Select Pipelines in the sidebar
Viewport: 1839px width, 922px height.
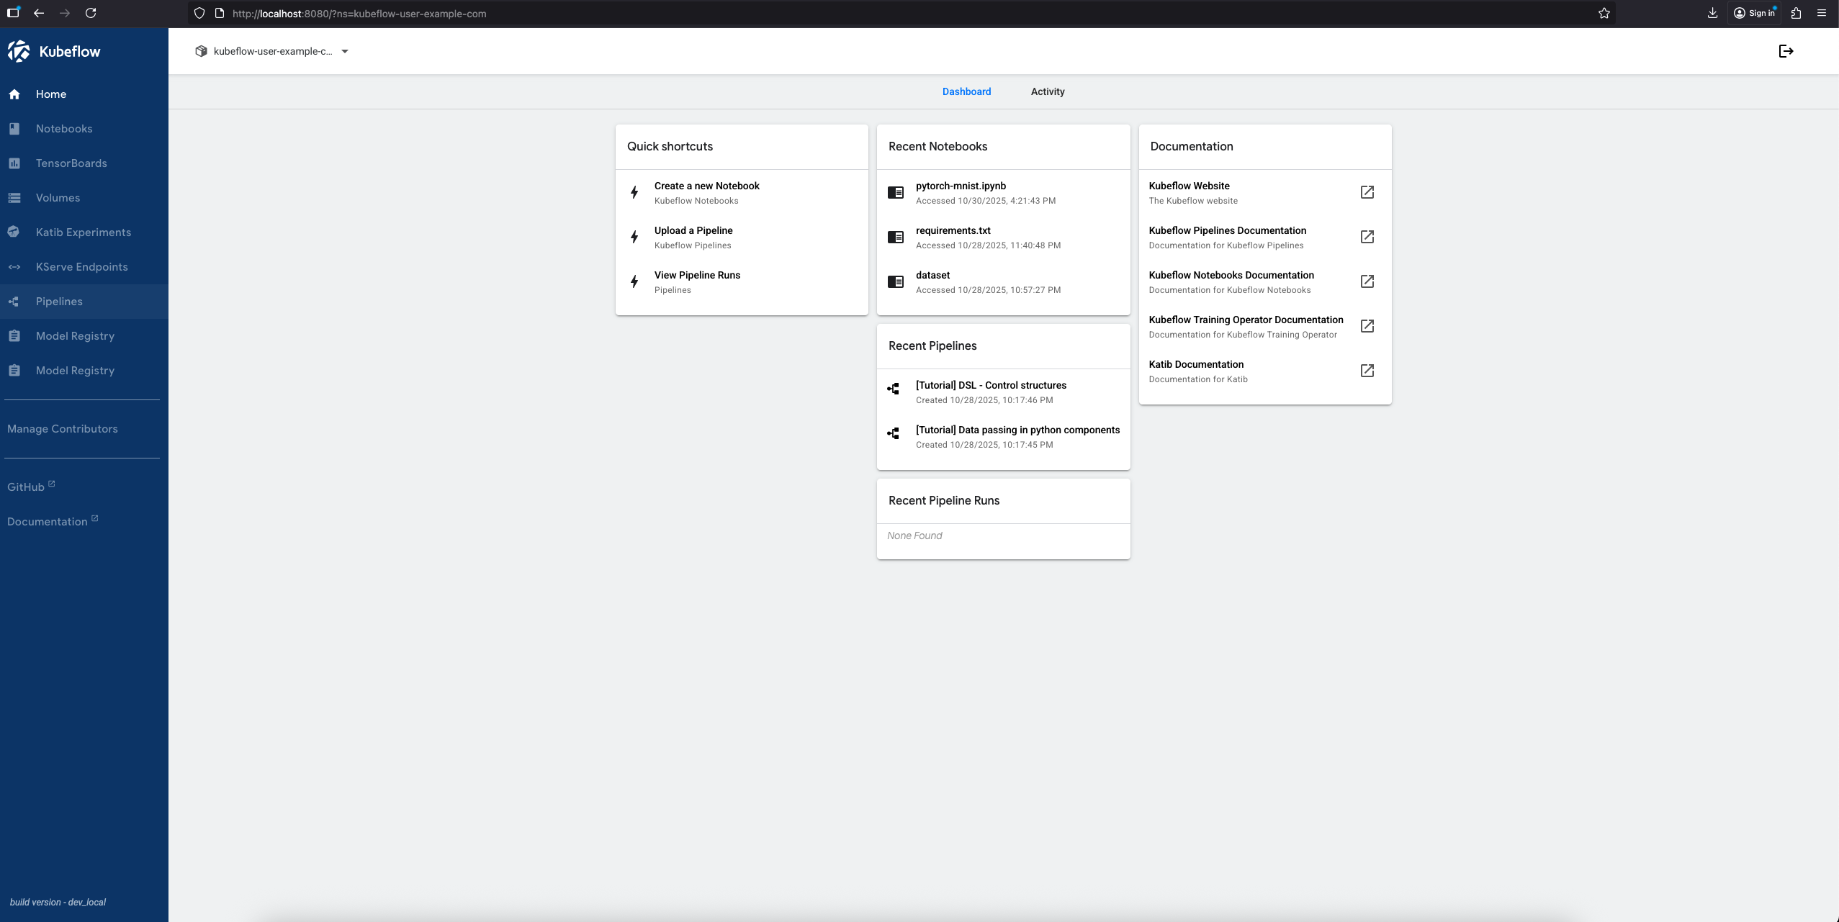tap(59, 301)
